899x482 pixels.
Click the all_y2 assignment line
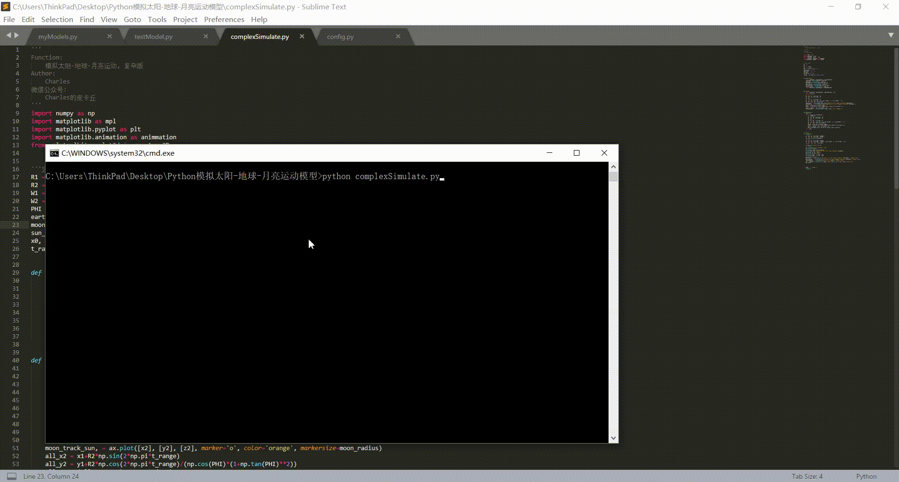tap(171, 464)
